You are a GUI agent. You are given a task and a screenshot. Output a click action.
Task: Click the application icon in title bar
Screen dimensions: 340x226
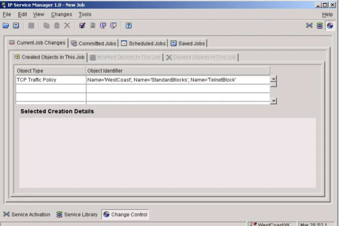pyautogui.click(x=4, y=5)
